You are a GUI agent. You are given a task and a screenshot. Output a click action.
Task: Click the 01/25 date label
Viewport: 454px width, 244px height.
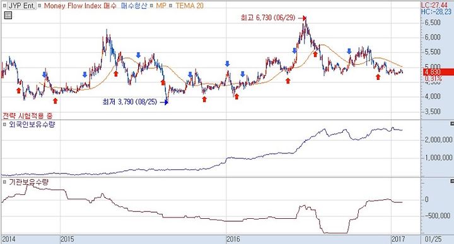433,240
